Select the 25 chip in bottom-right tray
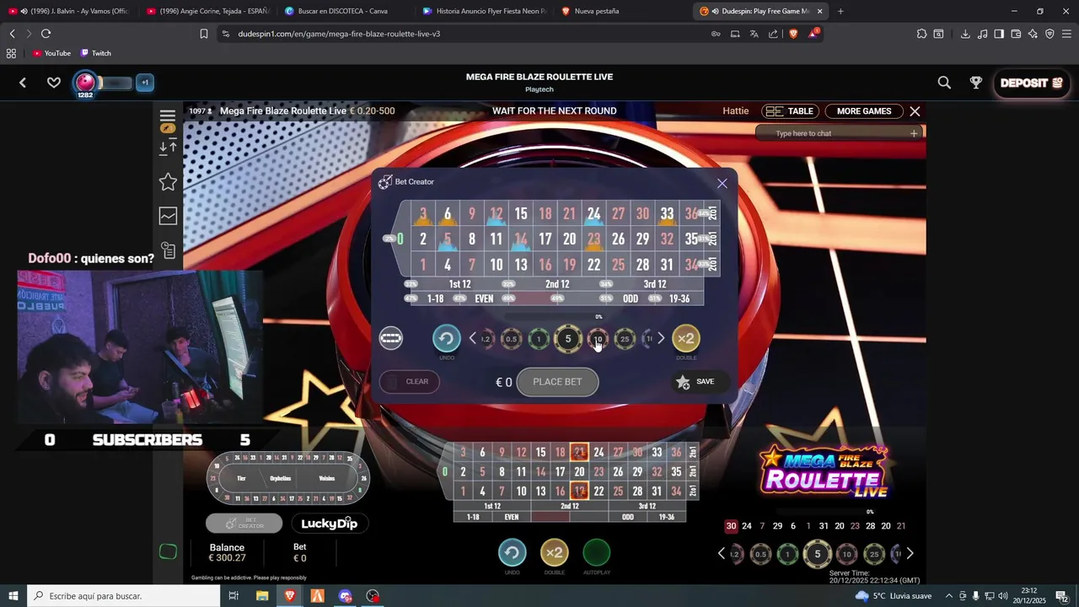The height and width of the screenshot is (607, 1079). pos(874,554)
